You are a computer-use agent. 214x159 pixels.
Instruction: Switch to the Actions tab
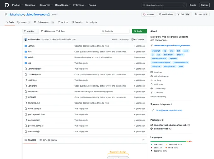(x=63, y=22)
